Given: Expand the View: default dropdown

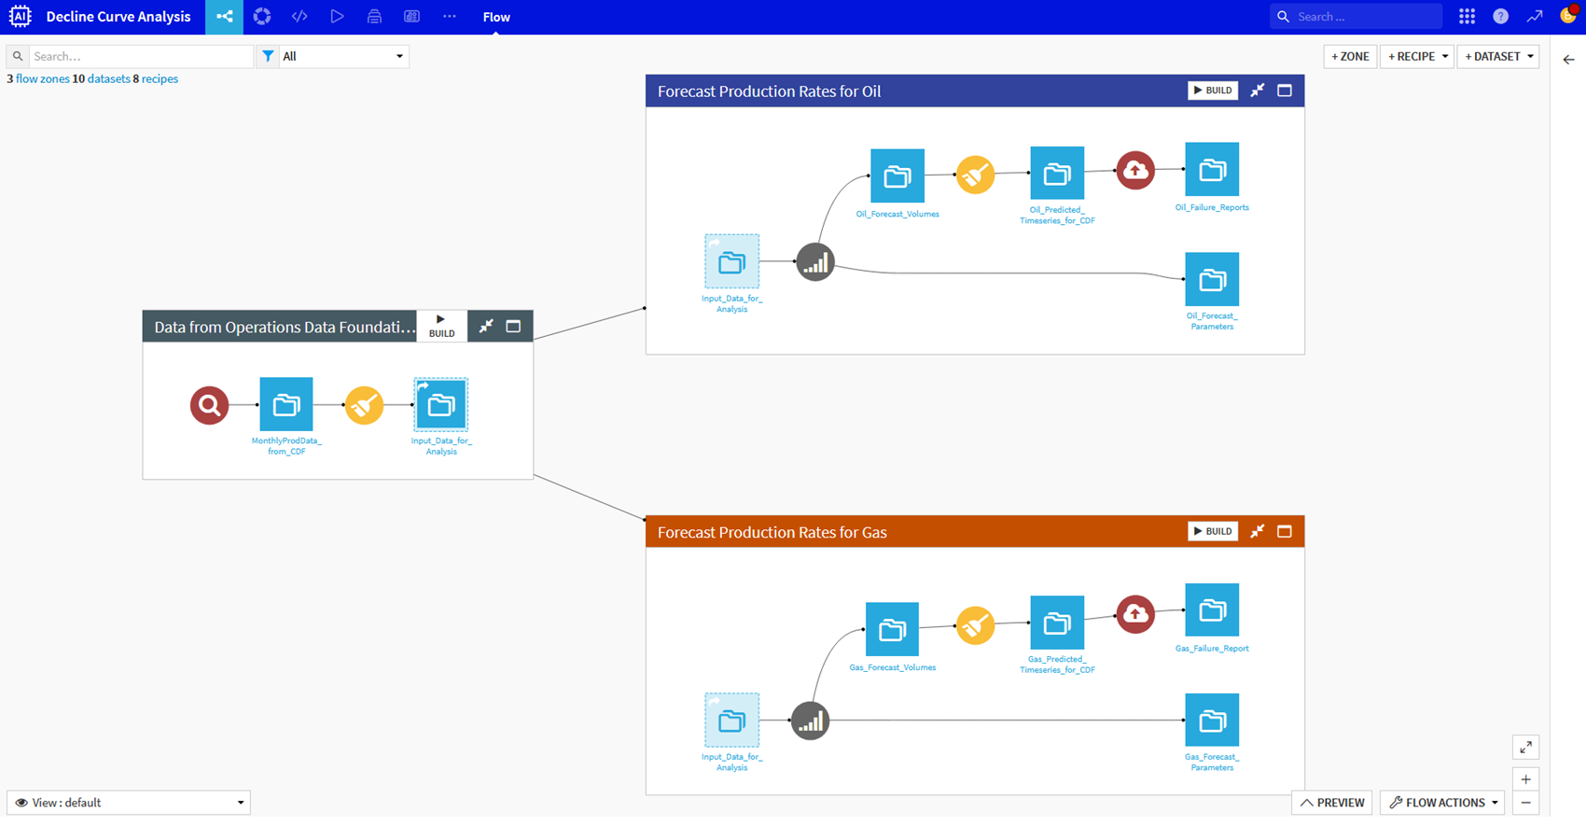Looking at the screenshot, I should pyautogui.click(x=129, y=803).
